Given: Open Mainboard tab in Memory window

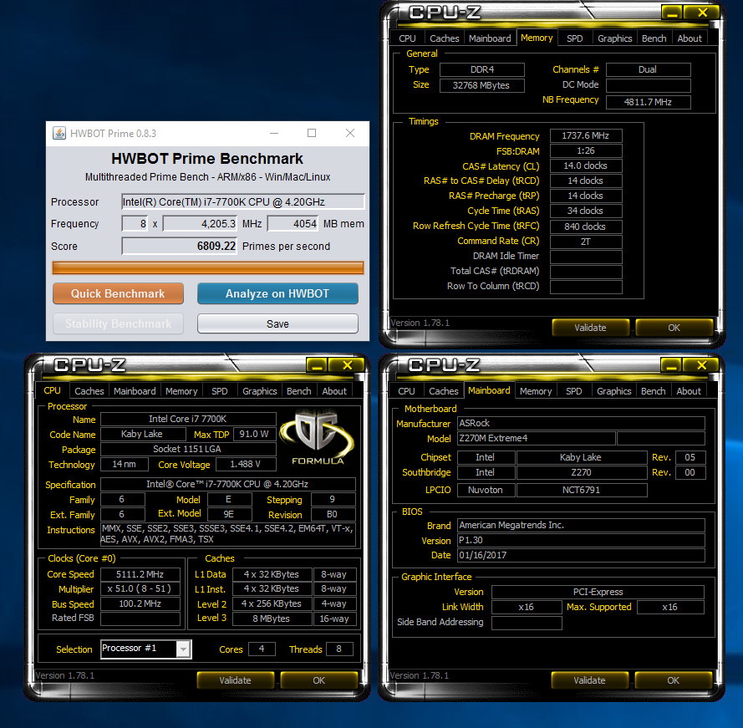Looking at the screenshot, I should [490, 38].
